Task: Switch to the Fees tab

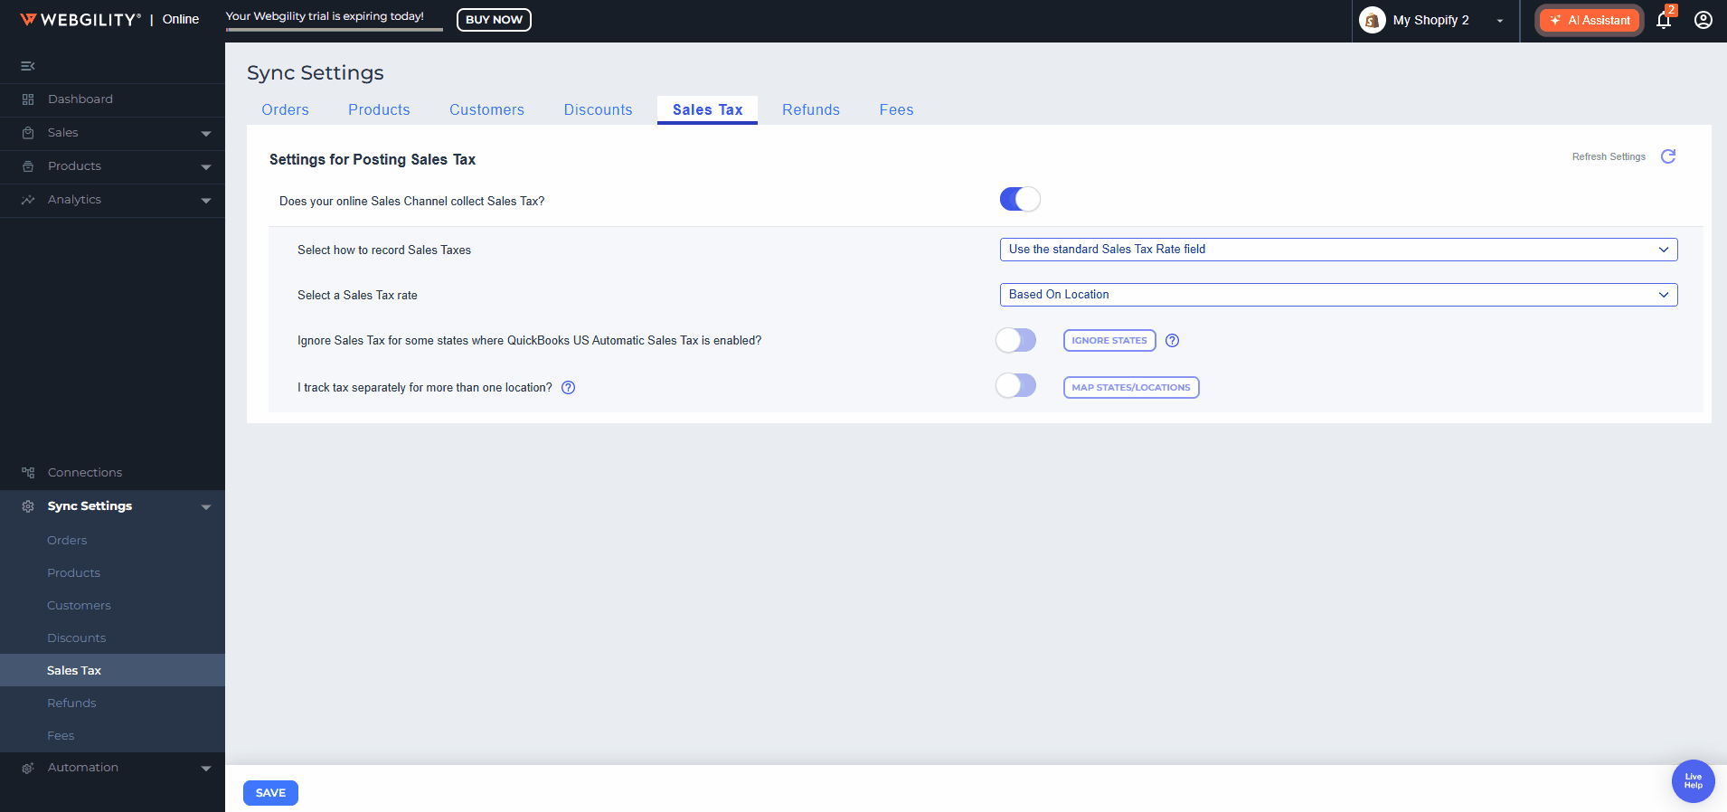Action: pyautogui.click(x=896, y=109)
